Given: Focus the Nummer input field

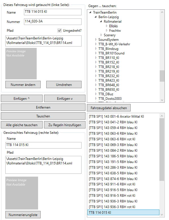Looking at the screenshot, I should [53, 22].
